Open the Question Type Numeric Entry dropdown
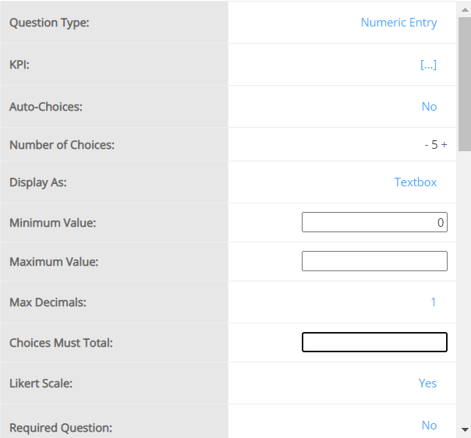 coord(398,23)
